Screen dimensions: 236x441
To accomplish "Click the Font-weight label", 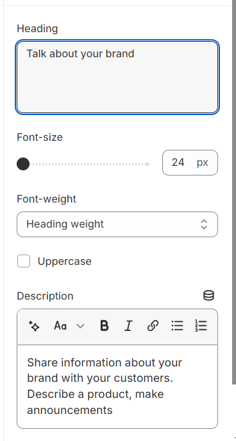I will [46, 199].
